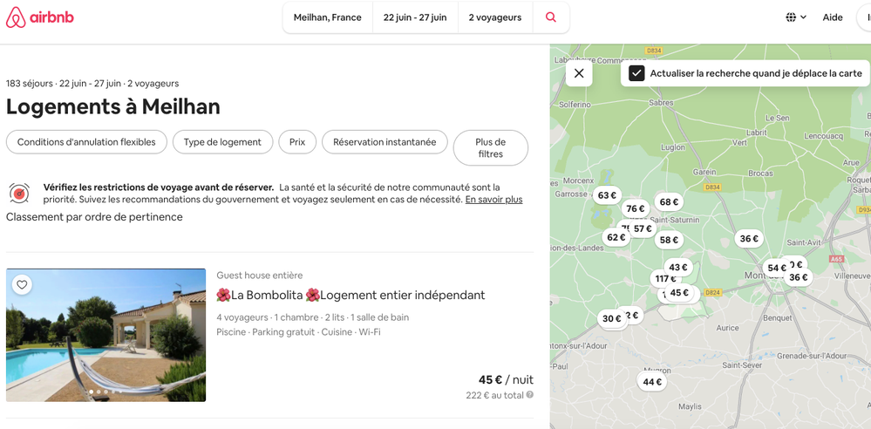Toggle Réservation instantanée filter
The width and height of the screenshot is (871, 429).
384,142
